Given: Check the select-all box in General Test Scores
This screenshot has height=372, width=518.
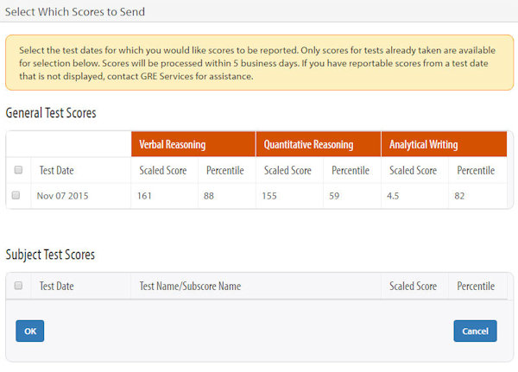Looking at the screenshot, I should [x=18, y=170].
